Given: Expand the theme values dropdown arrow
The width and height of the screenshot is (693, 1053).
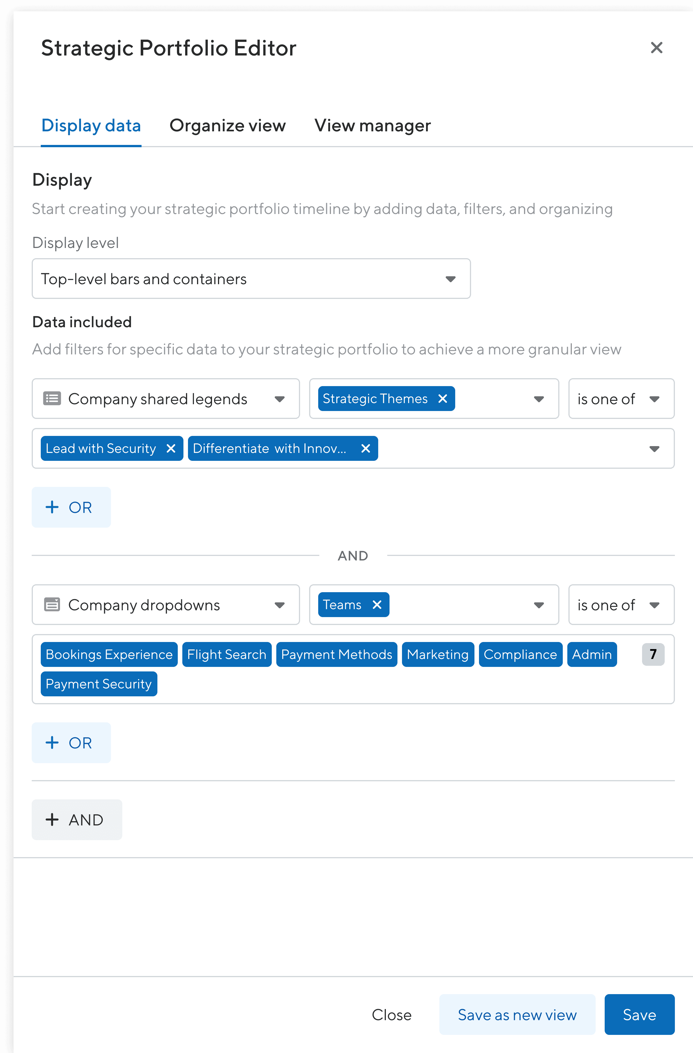Looking at the screenshot, I should [654, 449].
